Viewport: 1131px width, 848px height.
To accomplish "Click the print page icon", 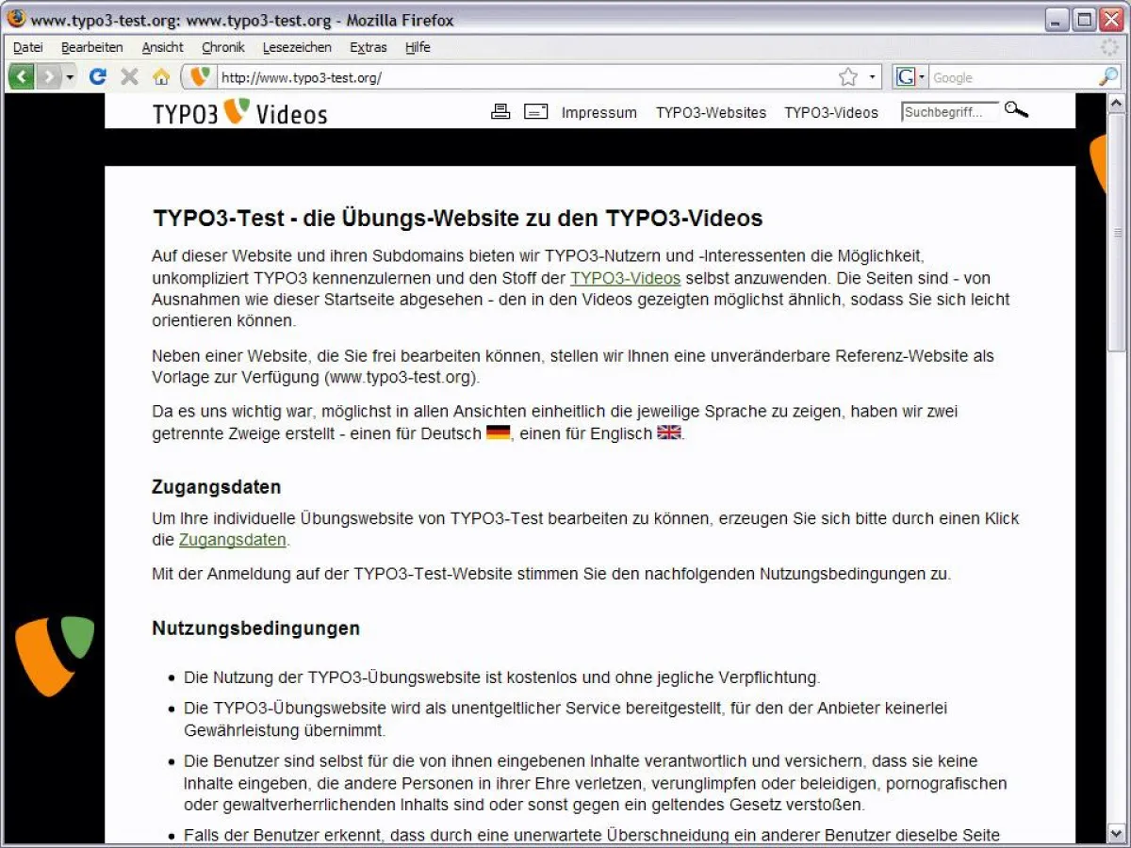I will [500, 111].
